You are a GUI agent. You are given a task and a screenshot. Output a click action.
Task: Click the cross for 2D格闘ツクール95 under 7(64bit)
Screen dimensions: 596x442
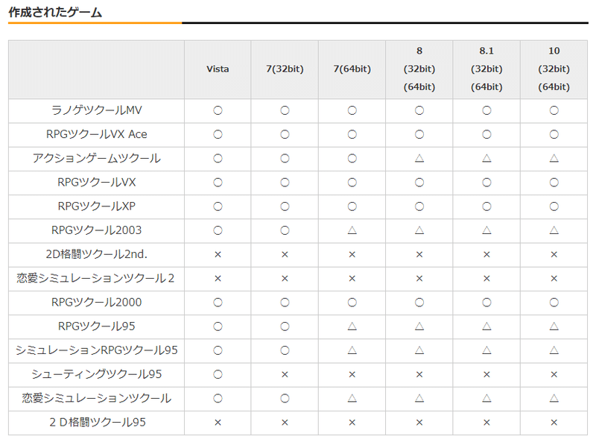click(x=352, y=422)
